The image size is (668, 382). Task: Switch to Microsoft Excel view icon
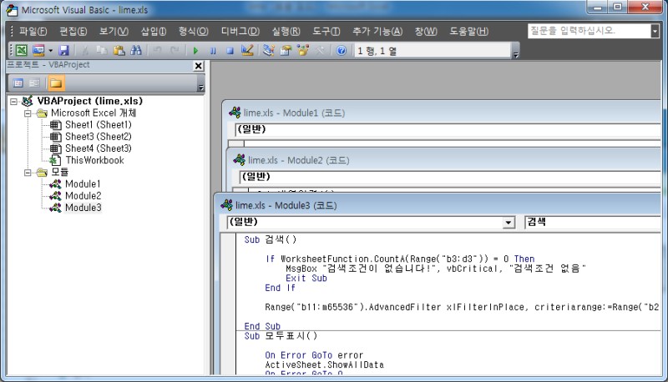coord(22,51)
